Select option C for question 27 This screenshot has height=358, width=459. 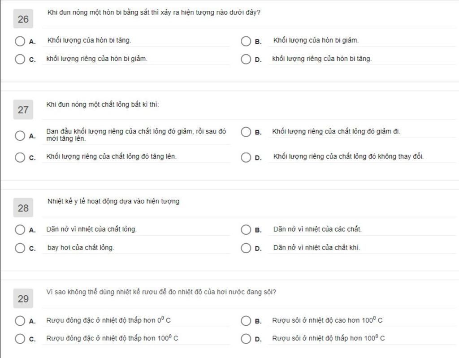20,157
